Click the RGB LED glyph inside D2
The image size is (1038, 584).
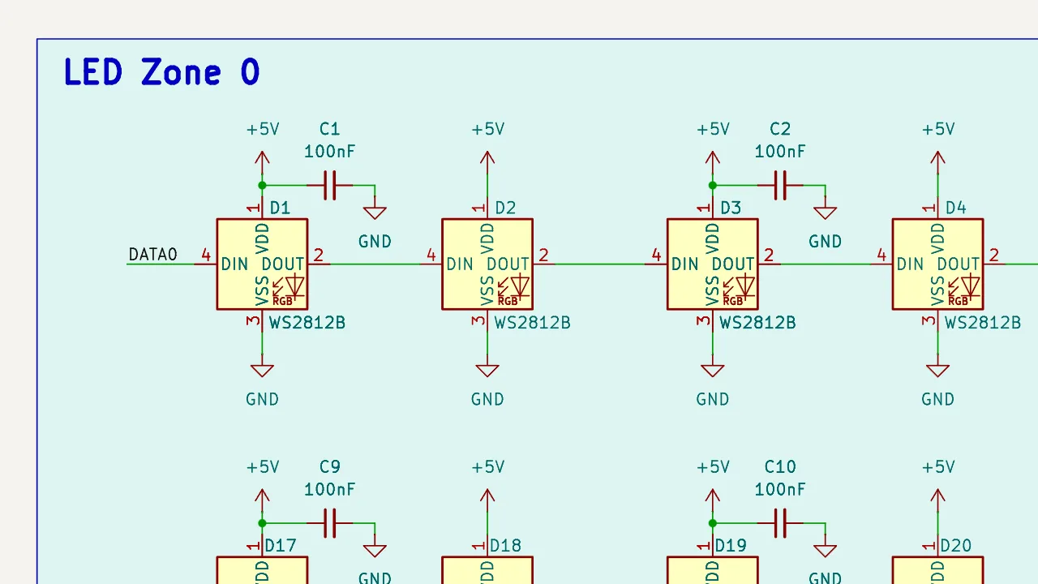pyautogui.click(x=513, y=290)
